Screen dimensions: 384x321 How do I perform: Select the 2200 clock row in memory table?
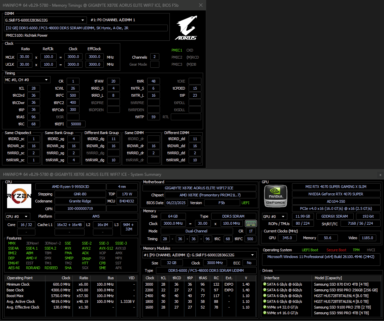coord(199,290)
